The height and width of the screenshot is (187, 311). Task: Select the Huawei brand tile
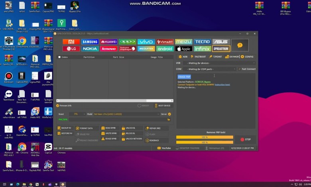tap(109, 42)
